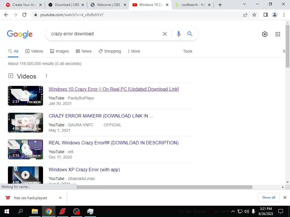This screenshot has width=290, height=217.
Task: Select the Images search filter
Action: [x=59, y=51]
